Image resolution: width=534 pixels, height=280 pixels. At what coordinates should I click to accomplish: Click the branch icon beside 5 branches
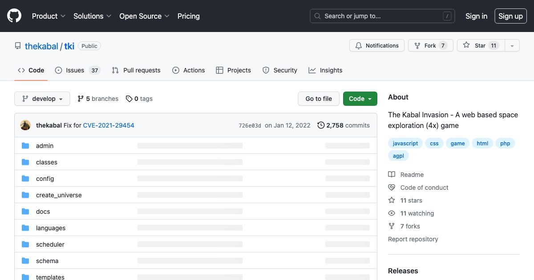coord(81,98)
